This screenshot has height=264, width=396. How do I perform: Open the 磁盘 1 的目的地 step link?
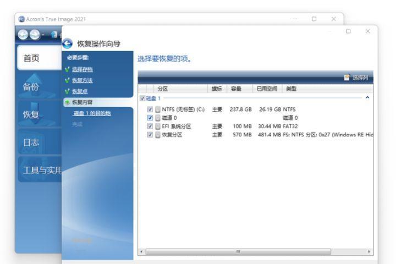(92, 113)
